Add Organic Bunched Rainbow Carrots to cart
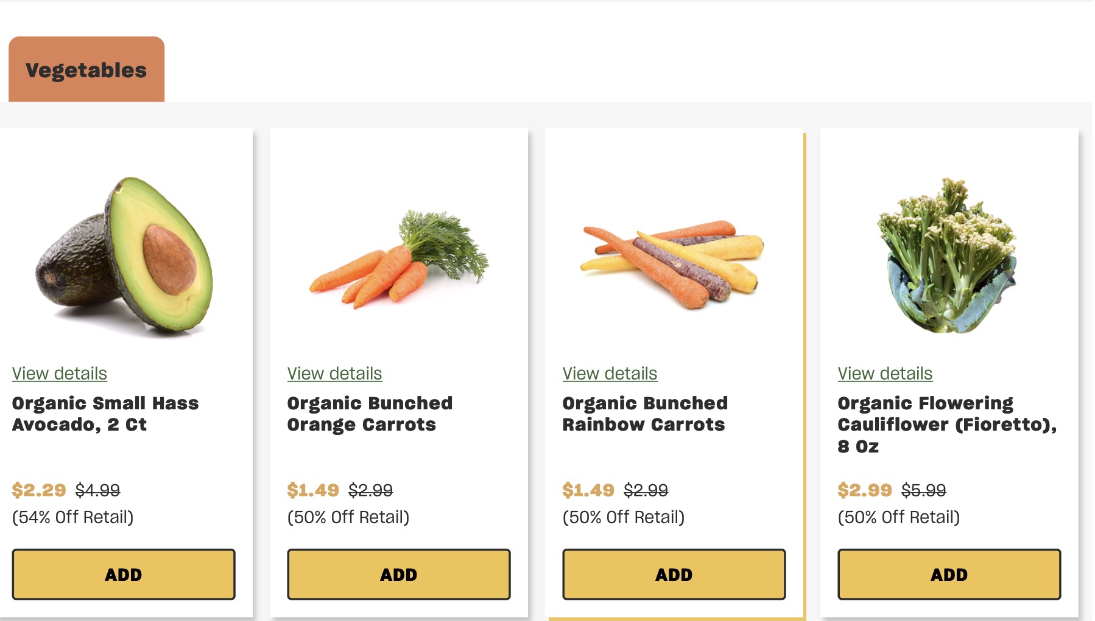Viewport: 1095px width, 621px height. coord(674,574)
